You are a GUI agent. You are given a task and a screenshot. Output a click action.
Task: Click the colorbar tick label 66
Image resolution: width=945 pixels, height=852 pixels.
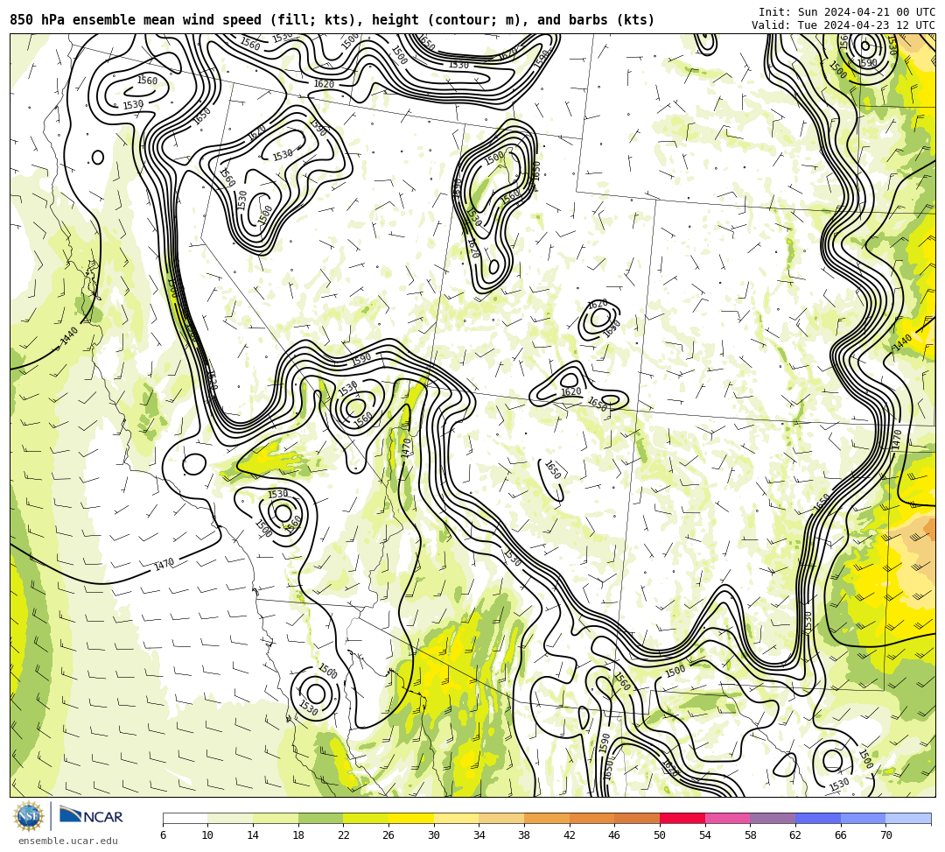[841, 835]
